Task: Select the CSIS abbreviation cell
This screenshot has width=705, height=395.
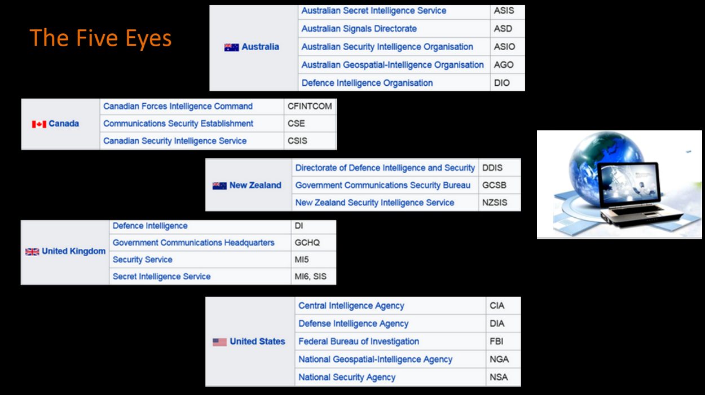Action: pyautogui.click(x=310, y=141)
